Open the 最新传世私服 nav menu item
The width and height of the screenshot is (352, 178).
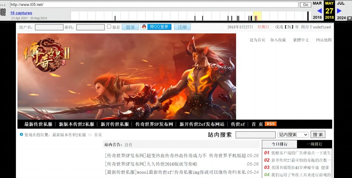coord(38,124)
